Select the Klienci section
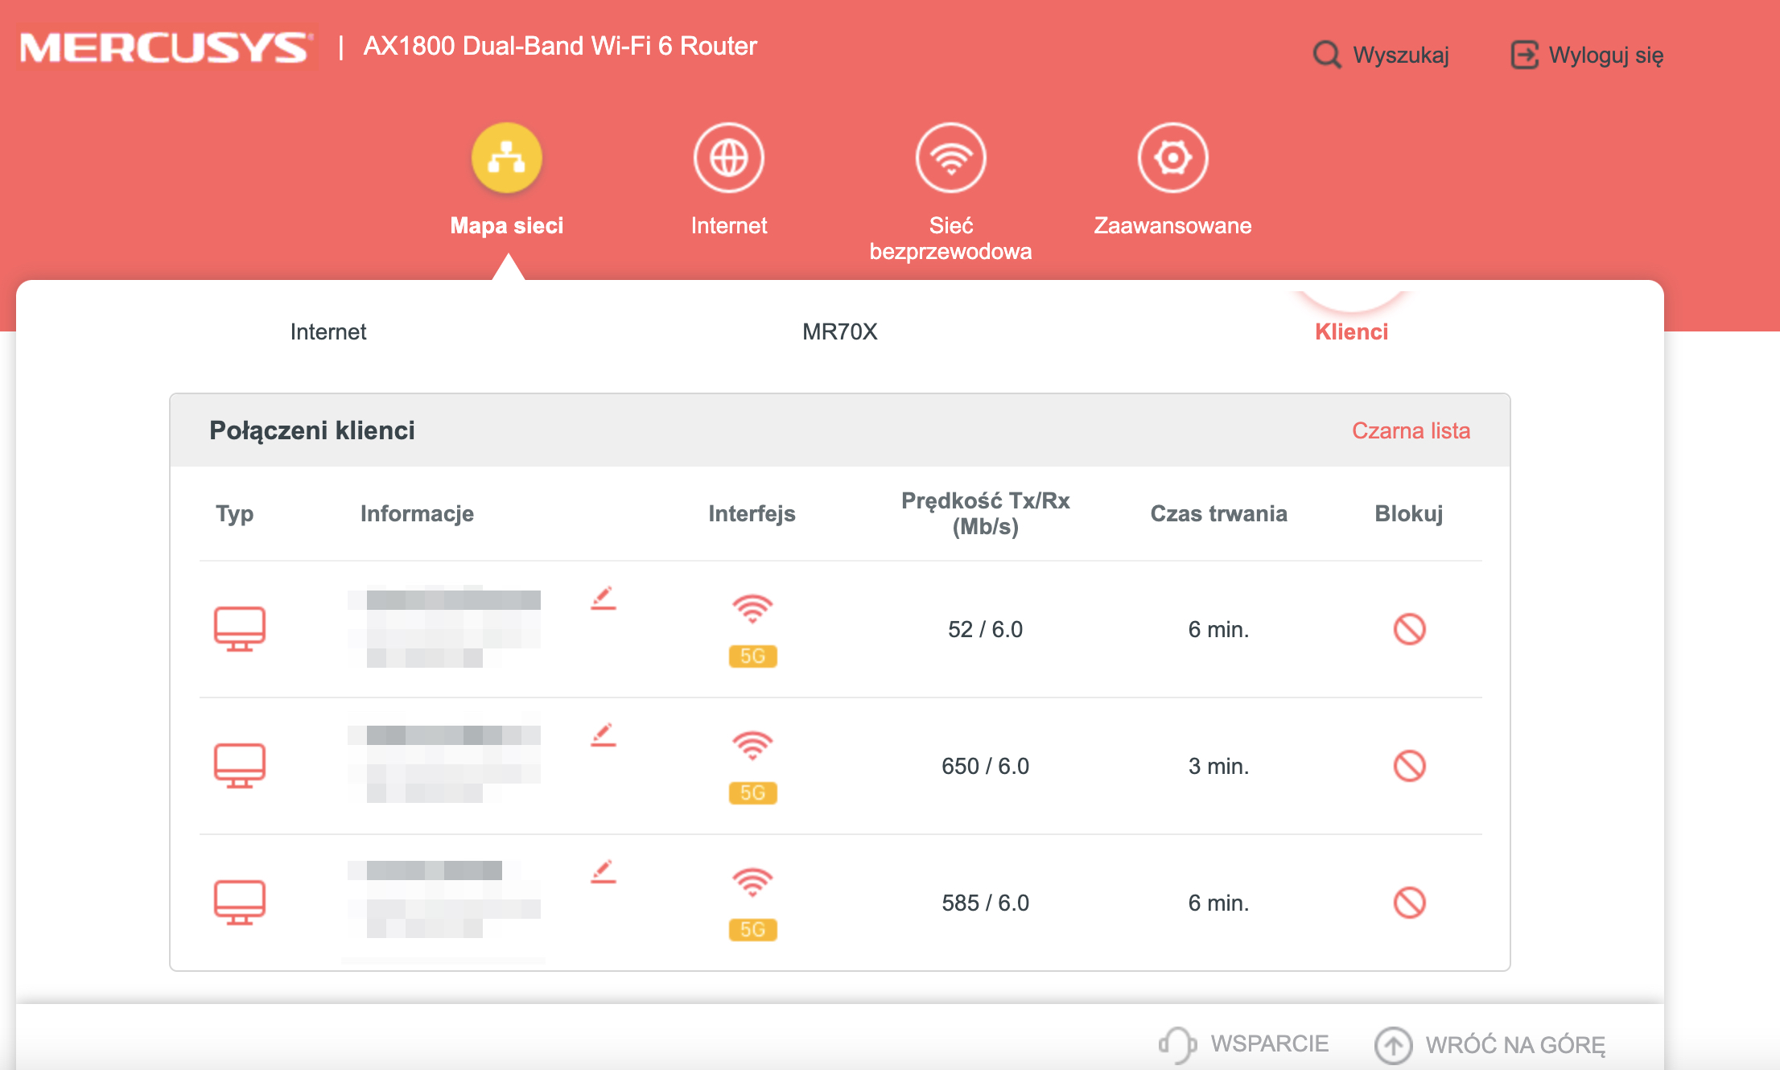The width and height of the screenshot is (1780, 1070). click(1351, 331)
